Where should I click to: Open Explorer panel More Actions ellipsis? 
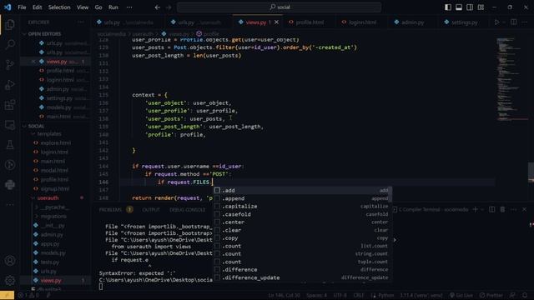point(81,22)
